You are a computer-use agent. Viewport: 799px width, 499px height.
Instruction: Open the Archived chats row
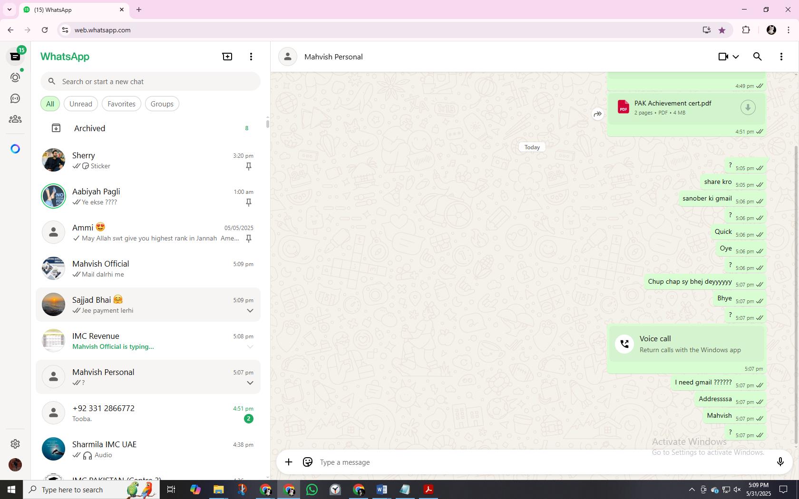pos(148,128)
